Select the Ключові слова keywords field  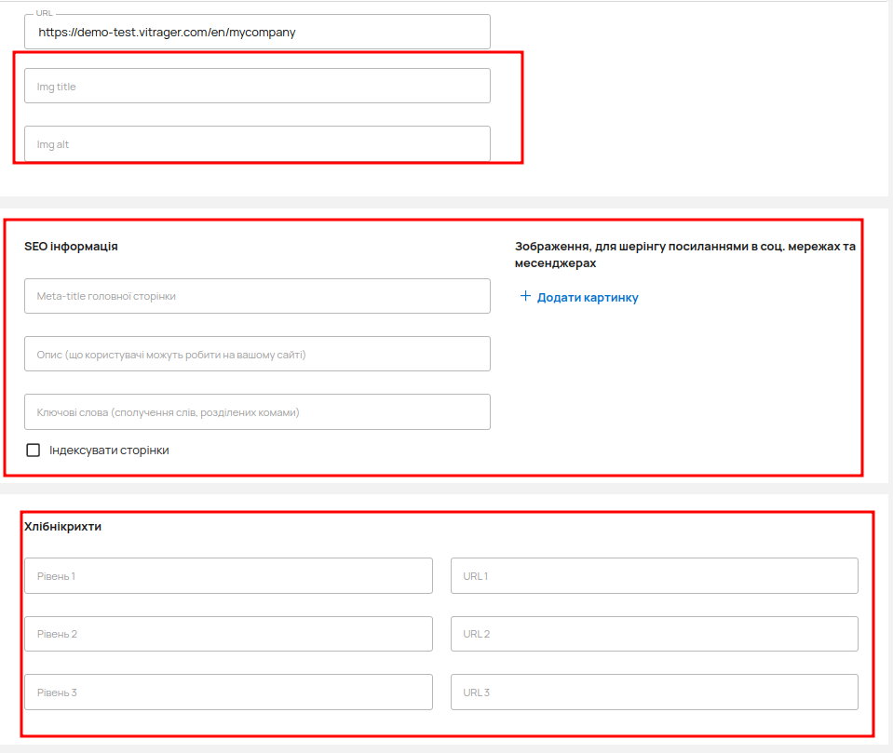click(x=257, y=412)
